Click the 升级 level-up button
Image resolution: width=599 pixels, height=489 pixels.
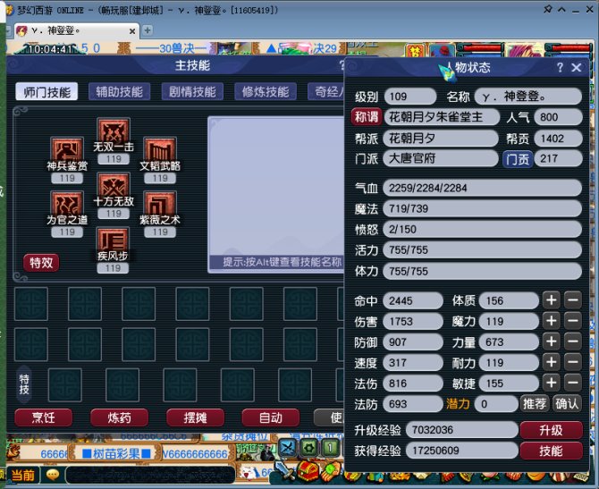pyautogui.click(x=552, y=430)
